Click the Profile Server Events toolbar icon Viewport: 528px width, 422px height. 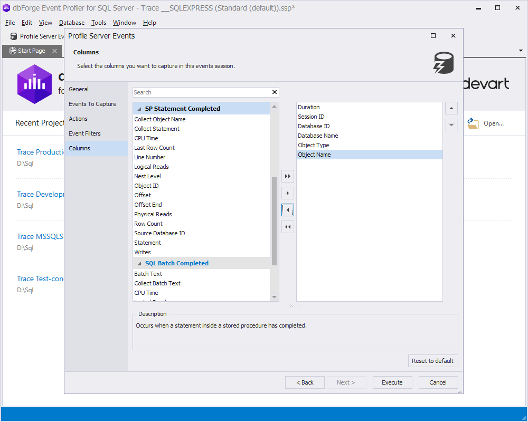click(x=14, y=36)
